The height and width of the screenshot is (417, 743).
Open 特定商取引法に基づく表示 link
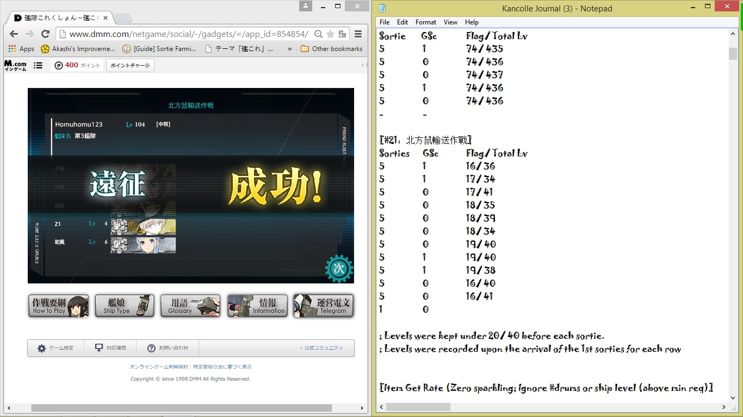tap(222, 367)
